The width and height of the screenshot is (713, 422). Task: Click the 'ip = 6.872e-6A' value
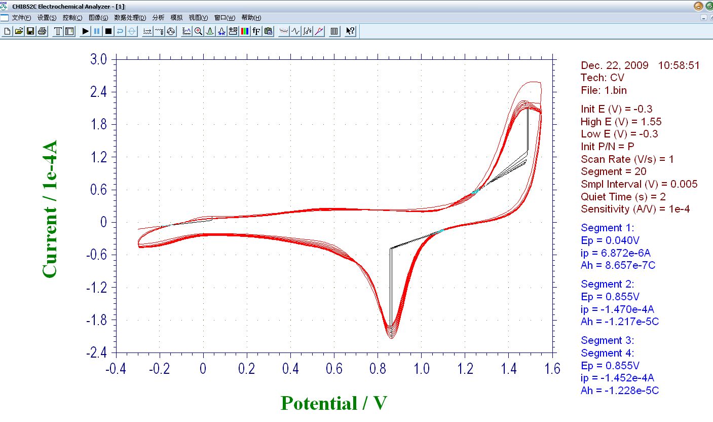tap(617, 253)
